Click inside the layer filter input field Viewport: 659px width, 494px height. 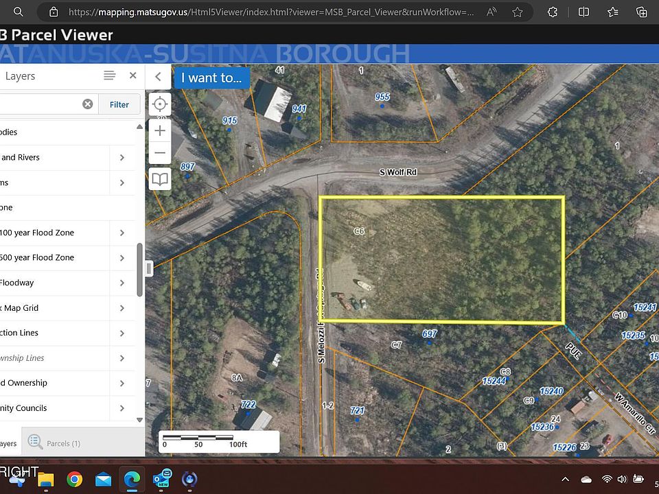tap(38, 104)
